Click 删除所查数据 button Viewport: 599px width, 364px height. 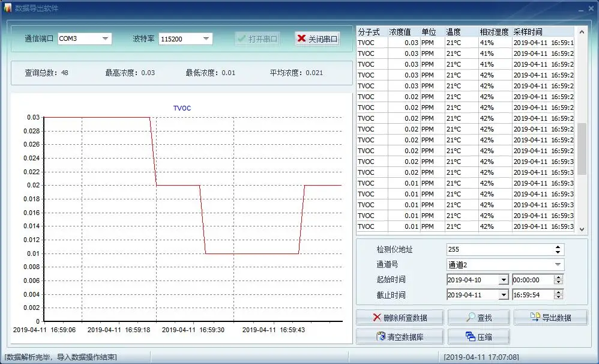pos(400,317)
